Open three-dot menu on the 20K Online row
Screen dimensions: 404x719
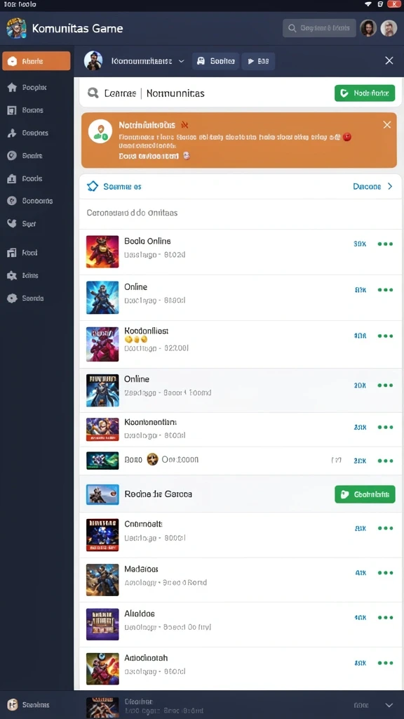385,385
